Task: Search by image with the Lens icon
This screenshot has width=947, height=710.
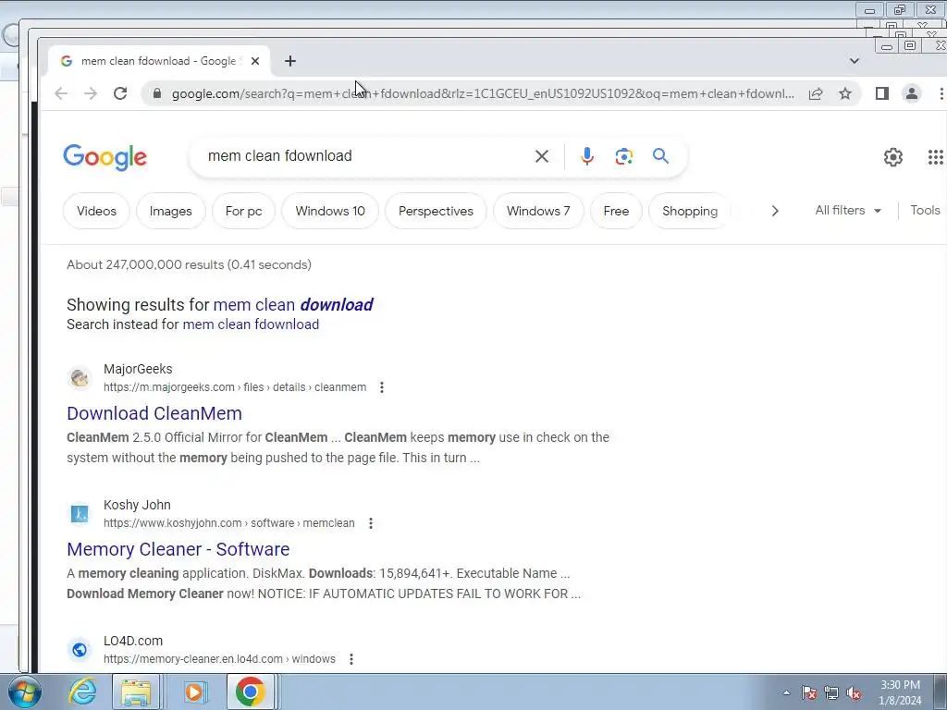Action: 624,156
